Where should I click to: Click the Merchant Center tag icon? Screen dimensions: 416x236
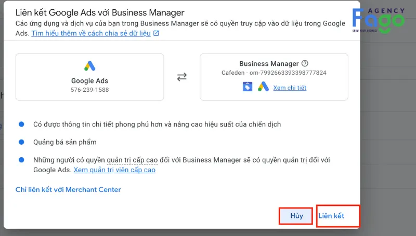(248, 87)
